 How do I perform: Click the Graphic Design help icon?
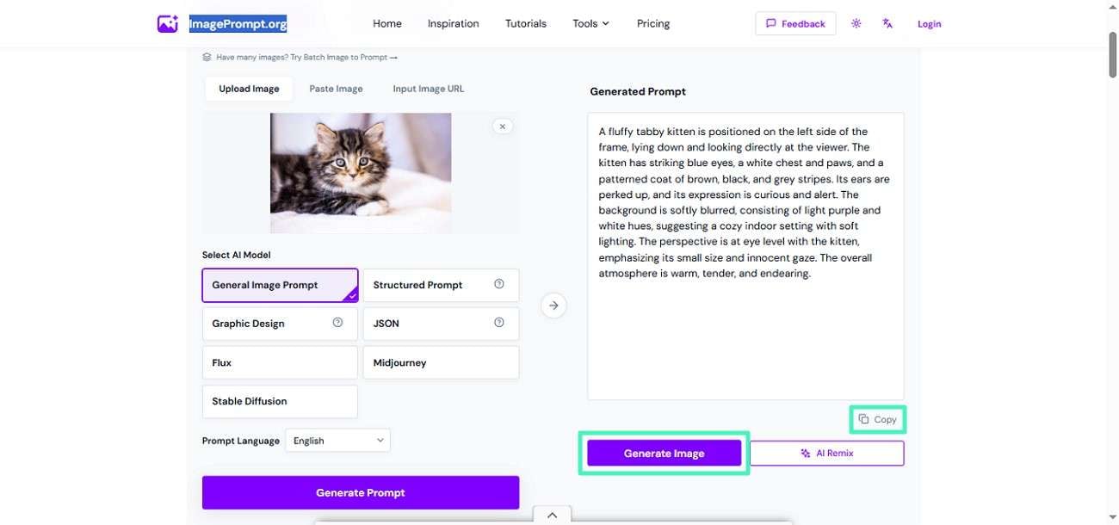337,323
